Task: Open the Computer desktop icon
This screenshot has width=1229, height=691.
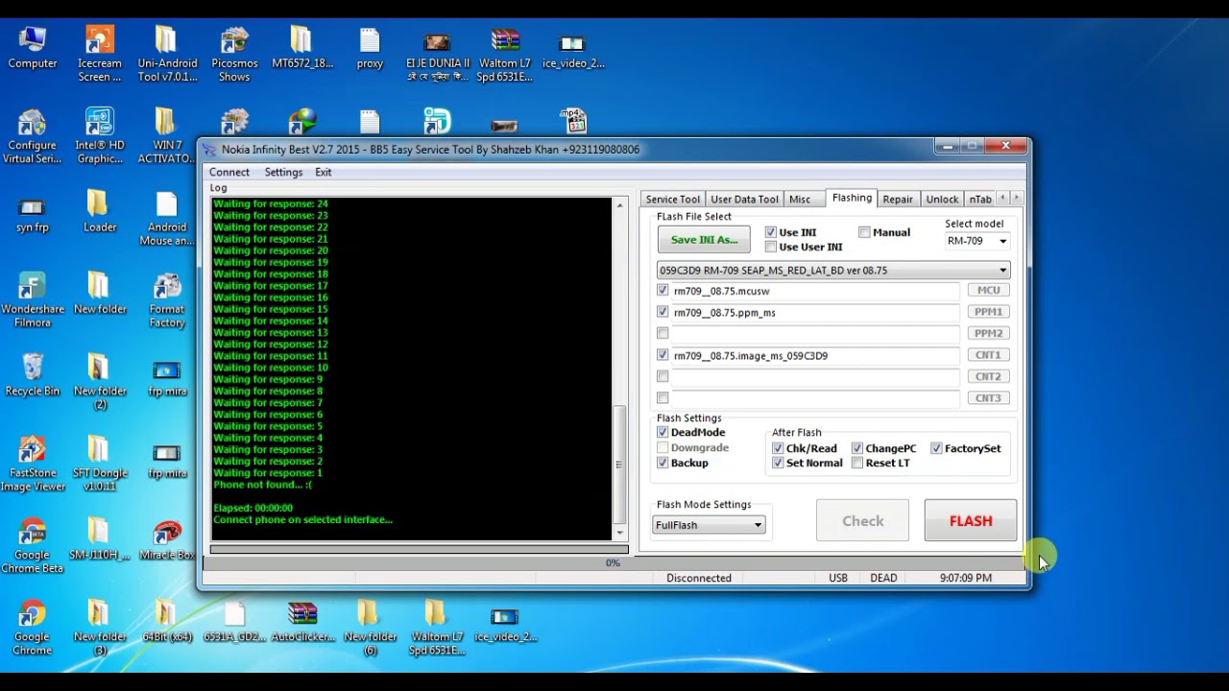Action: pyautogui.click(x=33, y=48)
